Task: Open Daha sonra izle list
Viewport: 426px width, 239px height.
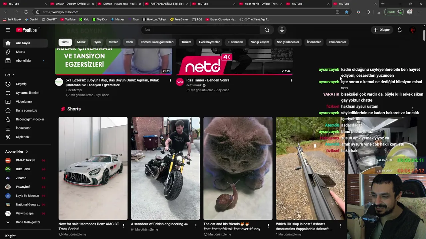Action: (x=25, y=110)
